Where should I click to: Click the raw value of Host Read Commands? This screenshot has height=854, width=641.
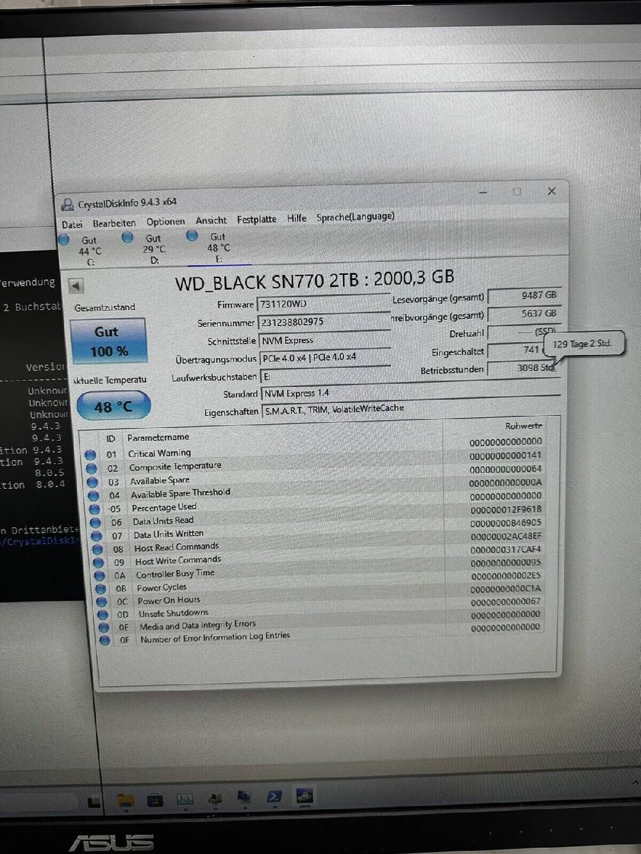coord(506,536)
